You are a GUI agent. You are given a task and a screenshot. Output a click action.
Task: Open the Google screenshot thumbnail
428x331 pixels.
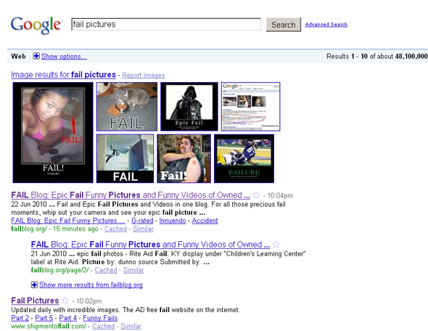click(250, 107)
